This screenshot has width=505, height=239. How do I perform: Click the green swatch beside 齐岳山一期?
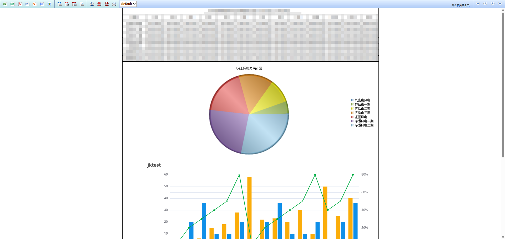coord(352,104)
